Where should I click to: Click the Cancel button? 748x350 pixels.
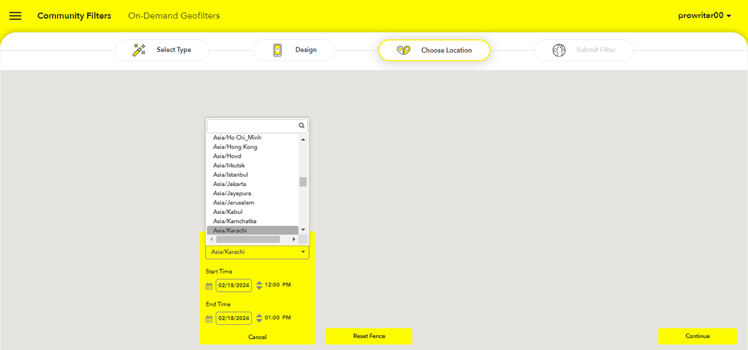tap(257, 337)
